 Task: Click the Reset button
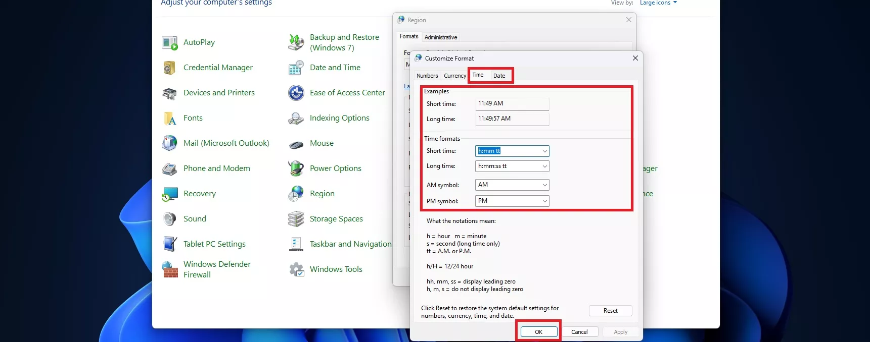coord(610,311)
